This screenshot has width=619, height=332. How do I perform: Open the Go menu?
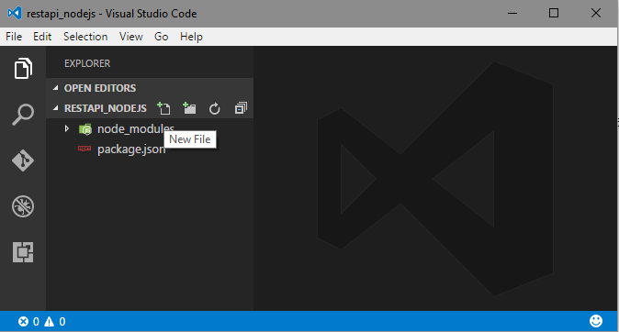[161, 37]
